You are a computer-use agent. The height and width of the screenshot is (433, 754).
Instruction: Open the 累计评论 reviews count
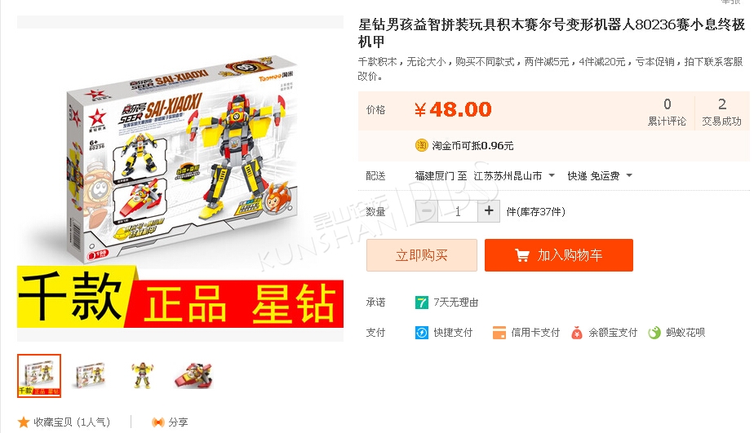click(667, 112)
